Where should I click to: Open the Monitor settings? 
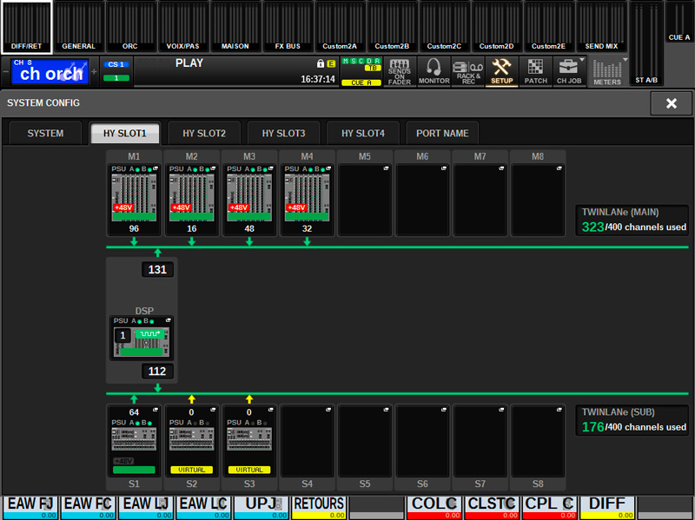point(434,71)
